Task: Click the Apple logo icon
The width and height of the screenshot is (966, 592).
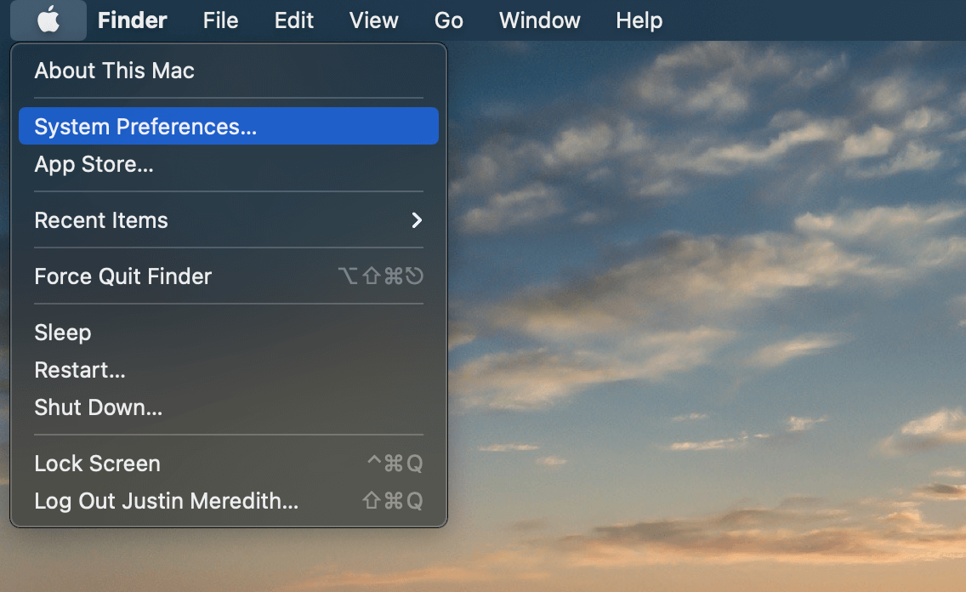Action: (x=48, y=20)
